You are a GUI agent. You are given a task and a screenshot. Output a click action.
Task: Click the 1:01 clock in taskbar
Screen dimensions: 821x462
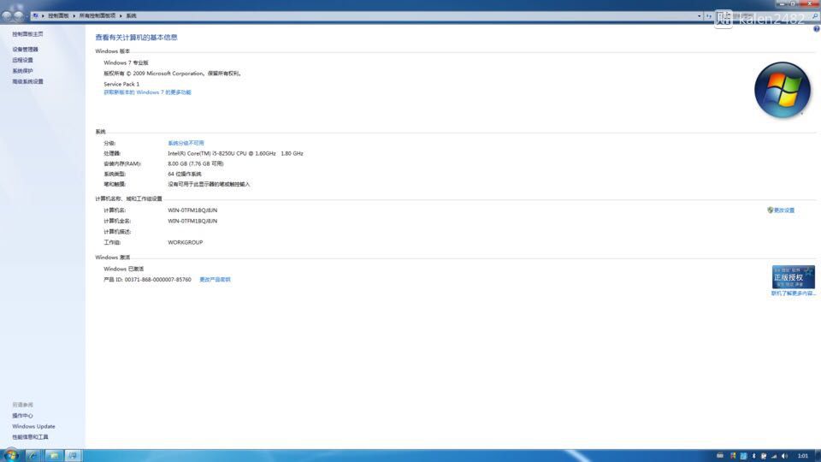[803, 456]
